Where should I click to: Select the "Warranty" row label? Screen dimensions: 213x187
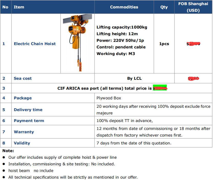[x=24, y=132]
